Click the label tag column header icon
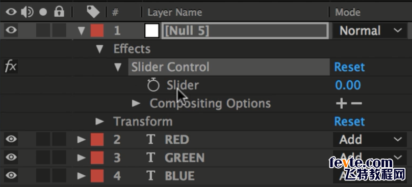 [93, 12]
